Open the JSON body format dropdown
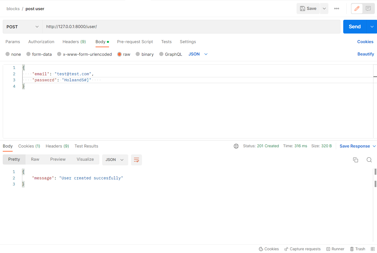Screen dimensions: 377x253 click(x=198, y=54)
